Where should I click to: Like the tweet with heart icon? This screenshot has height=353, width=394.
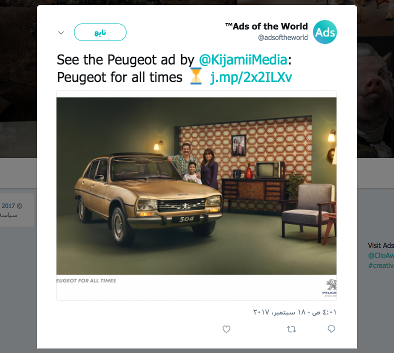(x=226, y=329)
